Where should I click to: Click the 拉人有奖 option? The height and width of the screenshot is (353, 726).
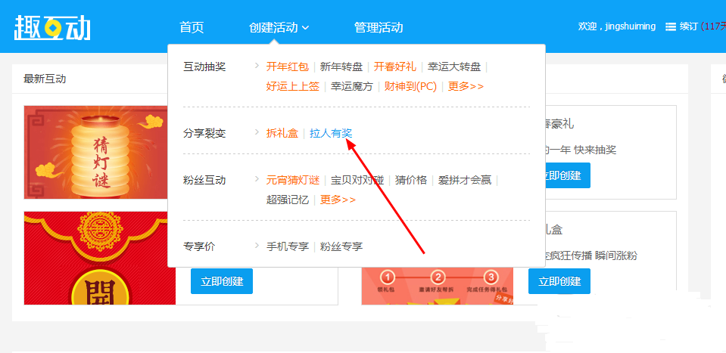[x=331, y=133]
